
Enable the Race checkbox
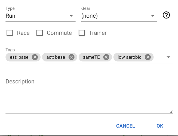(10, 33)
